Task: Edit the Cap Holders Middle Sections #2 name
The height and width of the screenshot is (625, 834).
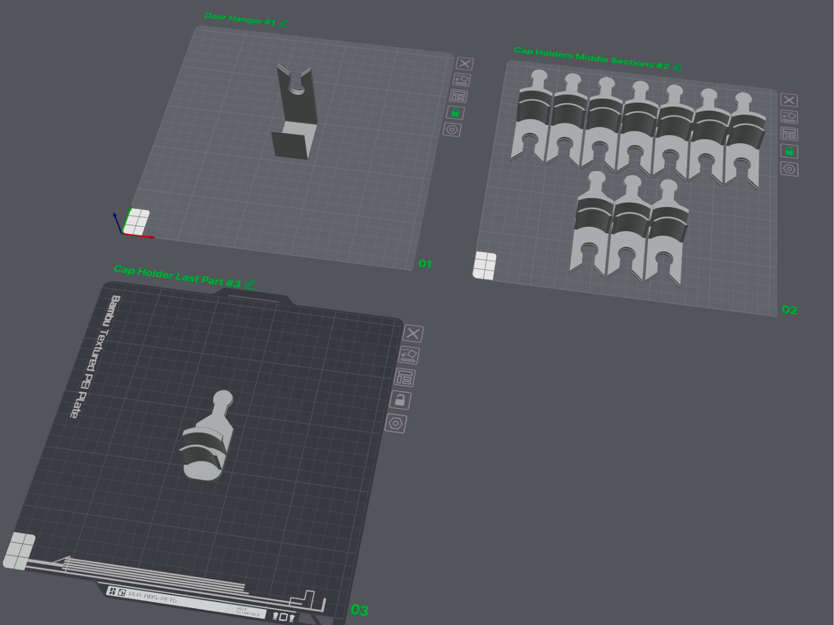Action: (678, 66)
